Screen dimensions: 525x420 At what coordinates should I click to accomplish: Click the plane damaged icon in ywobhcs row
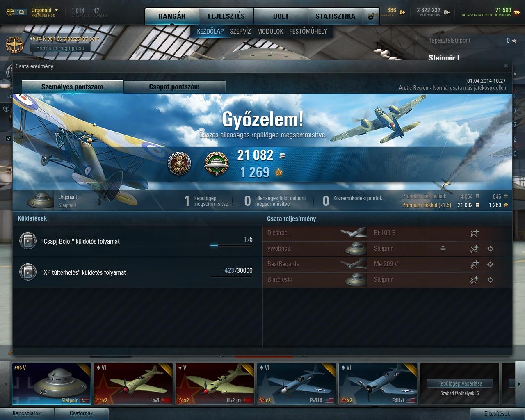pos(475,249)
